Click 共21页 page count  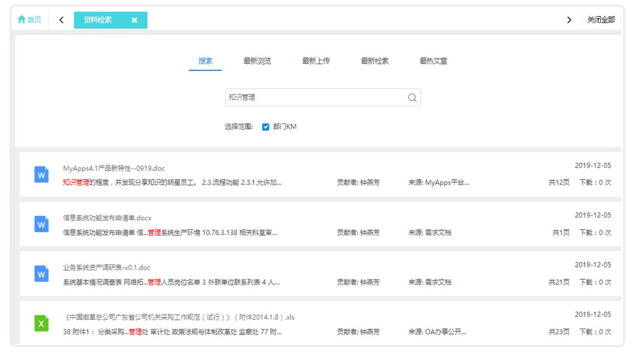pos(559,282)
